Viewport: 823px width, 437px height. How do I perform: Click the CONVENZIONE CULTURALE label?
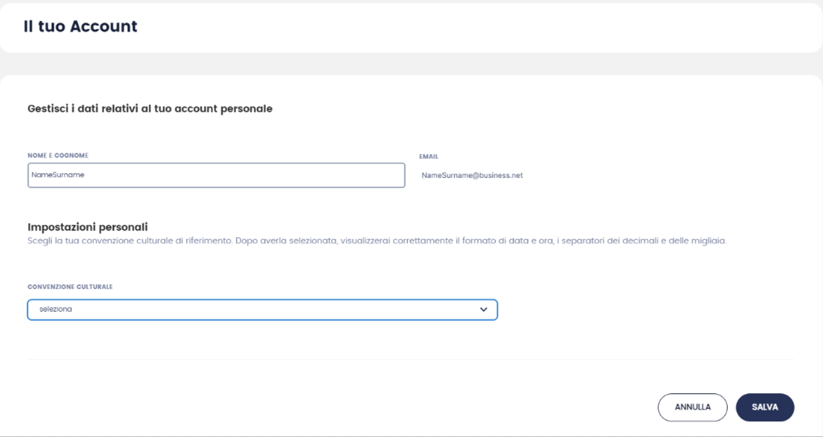[70, 287]
